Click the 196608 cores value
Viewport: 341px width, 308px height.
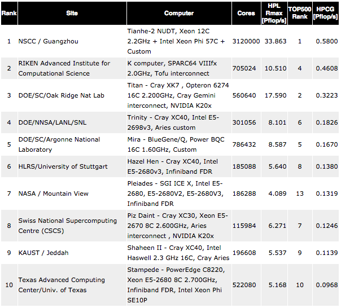click(x=244, y=253)
